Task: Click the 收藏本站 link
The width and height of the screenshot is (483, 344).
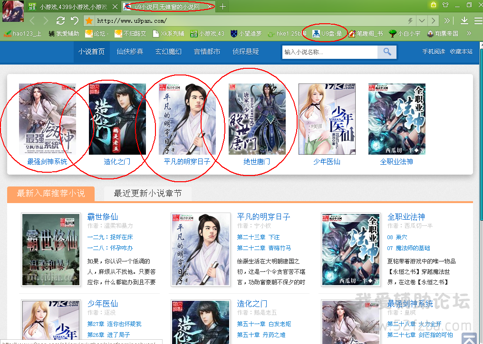Action: tap(461, 52)
